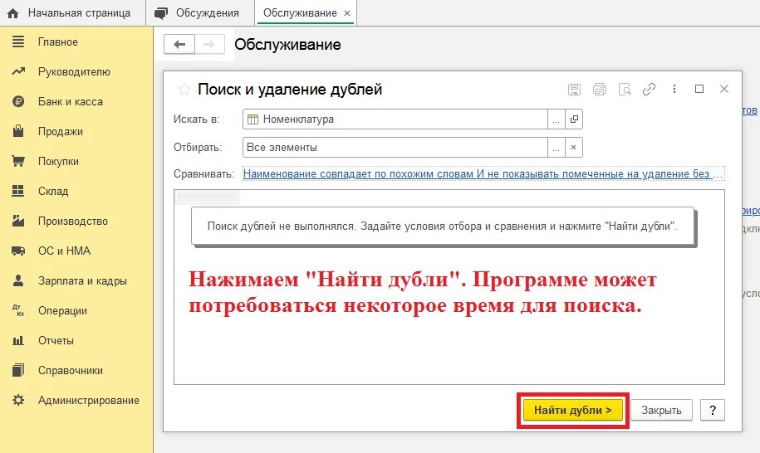Switch to Обсуждения tab
This screenshot has width=760, height=453.
coord(200,13)
